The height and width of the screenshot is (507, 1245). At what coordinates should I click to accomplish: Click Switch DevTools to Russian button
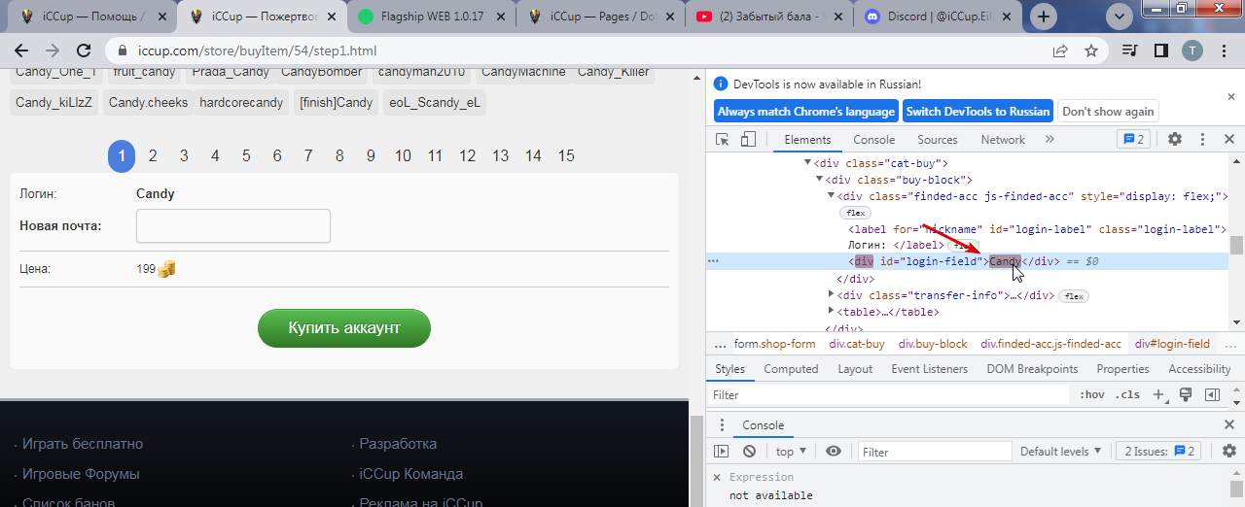978,112
